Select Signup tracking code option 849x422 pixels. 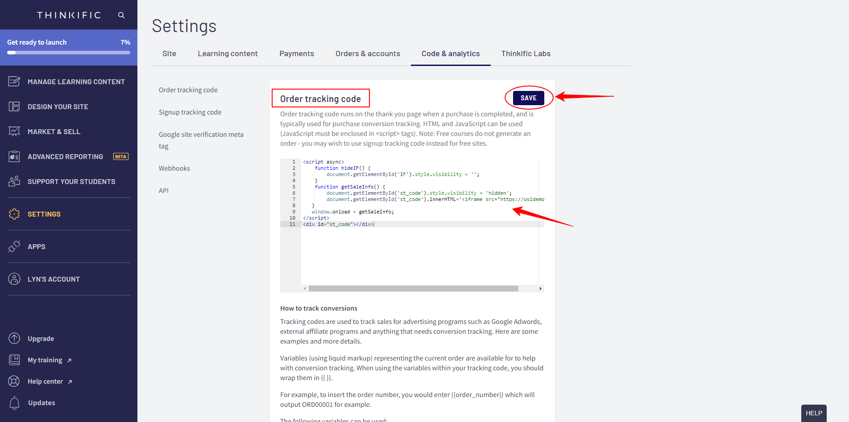[190, 112]
